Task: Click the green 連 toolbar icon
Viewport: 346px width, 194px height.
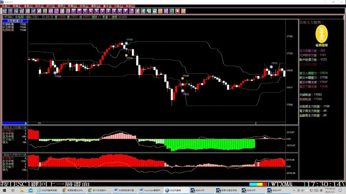Action: pyautogui.click(x=143, y=11)
